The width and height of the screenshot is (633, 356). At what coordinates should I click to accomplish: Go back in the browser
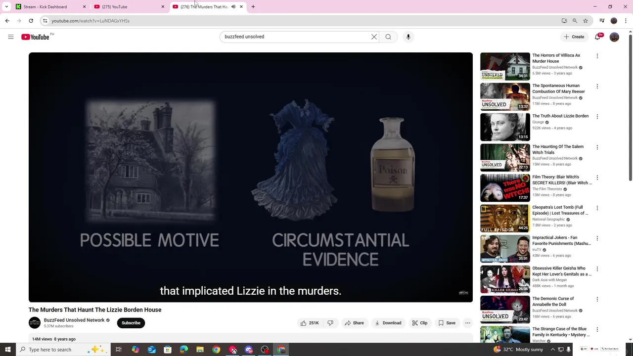[x=7, y=21]
